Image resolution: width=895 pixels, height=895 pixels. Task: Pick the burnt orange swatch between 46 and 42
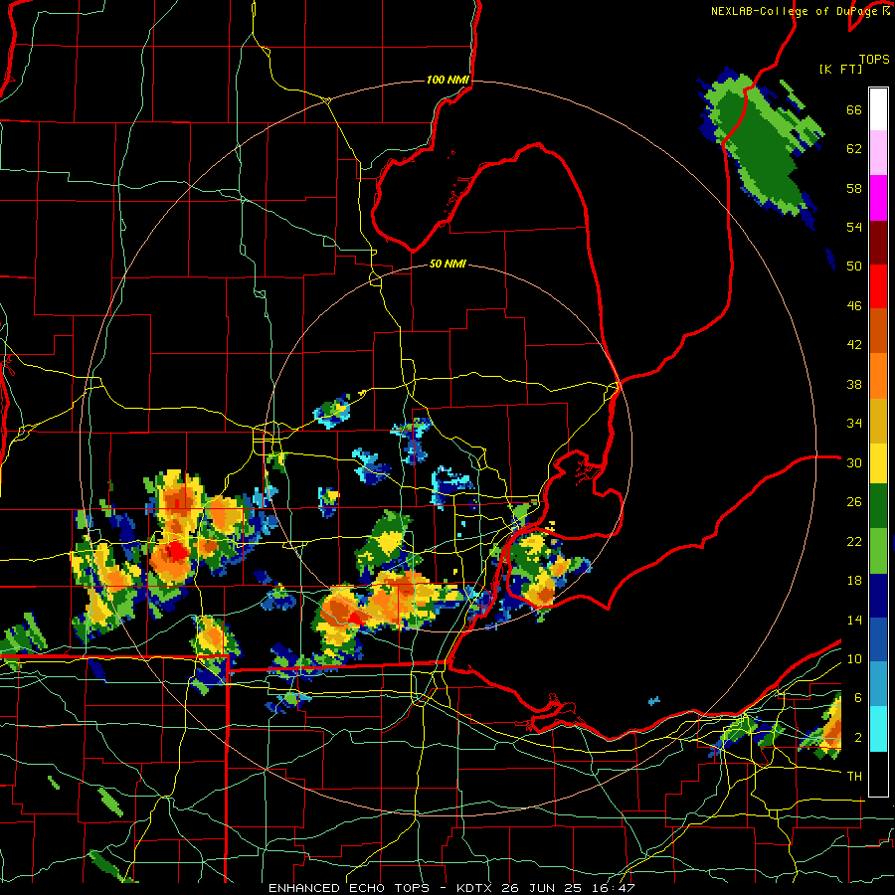[x=878, y=331]
